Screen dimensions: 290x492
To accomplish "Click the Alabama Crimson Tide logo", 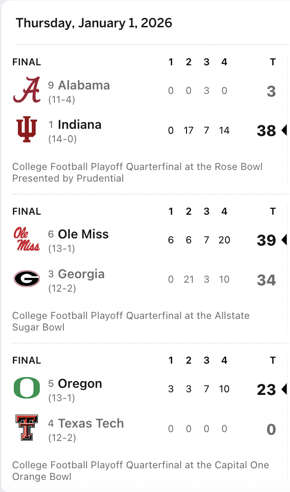I will pos(27,90).
